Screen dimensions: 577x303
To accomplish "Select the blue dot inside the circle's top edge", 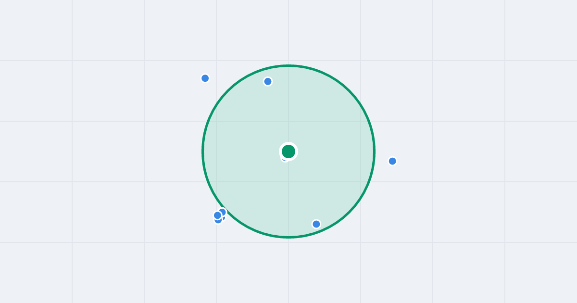I will point(268,81).
